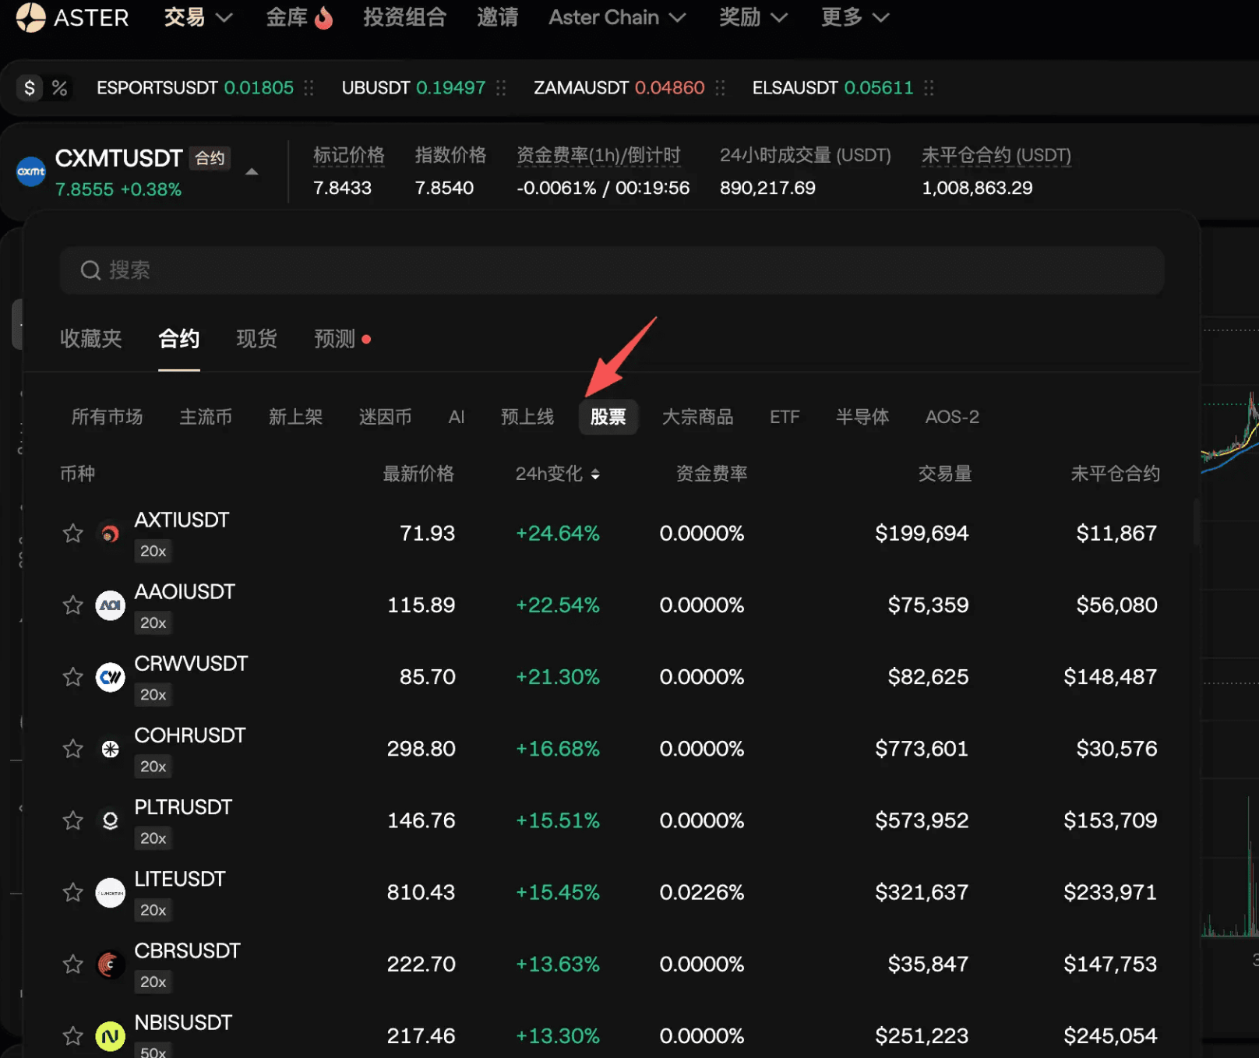Open the 预测 tab
Screen dimensions: 1259x1058
point(335,339)
